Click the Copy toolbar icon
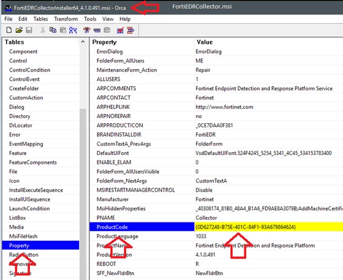This screenshot has width=343, height=280. coord(53,30)
